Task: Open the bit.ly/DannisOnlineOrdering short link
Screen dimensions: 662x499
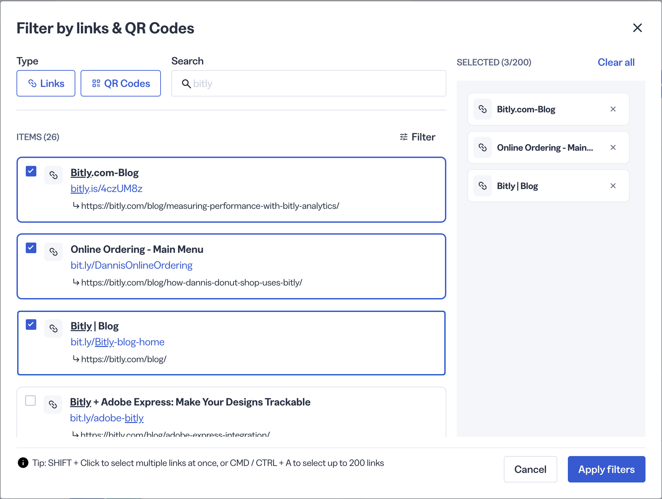Action: (131, 265)
